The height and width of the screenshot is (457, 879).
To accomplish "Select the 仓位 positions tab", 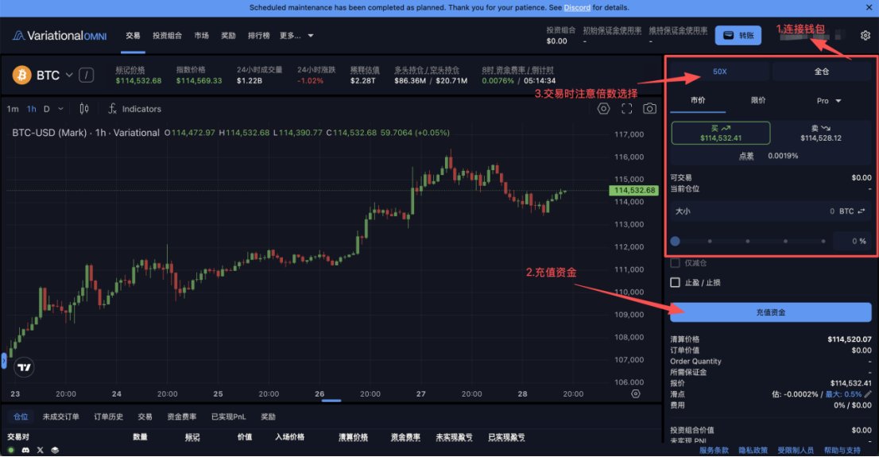I will coord(21,416).
